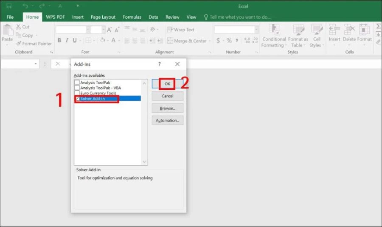Image resolution: width=382 pixels, height=227 pixels.
Task: Click the Save icon in title bar
Action: tap(9, 6)
